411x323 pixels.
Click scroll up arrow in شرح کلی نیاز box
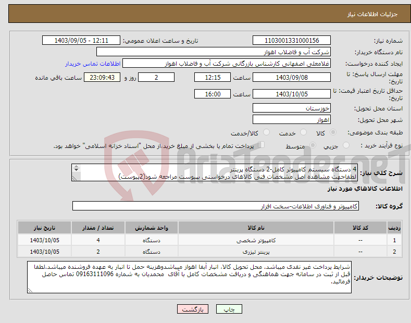click(x=76, y=167)
